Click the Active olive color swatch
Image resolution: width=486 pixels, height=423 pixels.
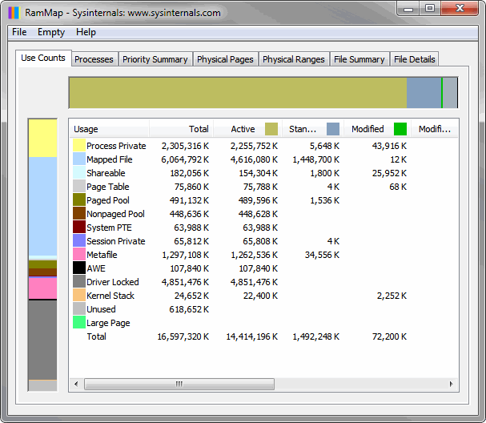271,129
